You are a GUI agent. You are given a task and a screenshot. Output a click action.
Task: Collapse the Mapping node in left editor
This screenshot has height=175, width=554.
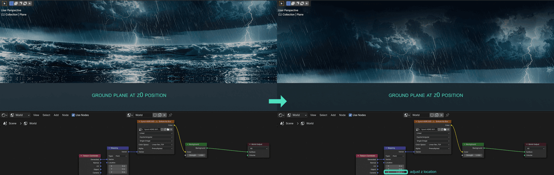click(109, 148)
